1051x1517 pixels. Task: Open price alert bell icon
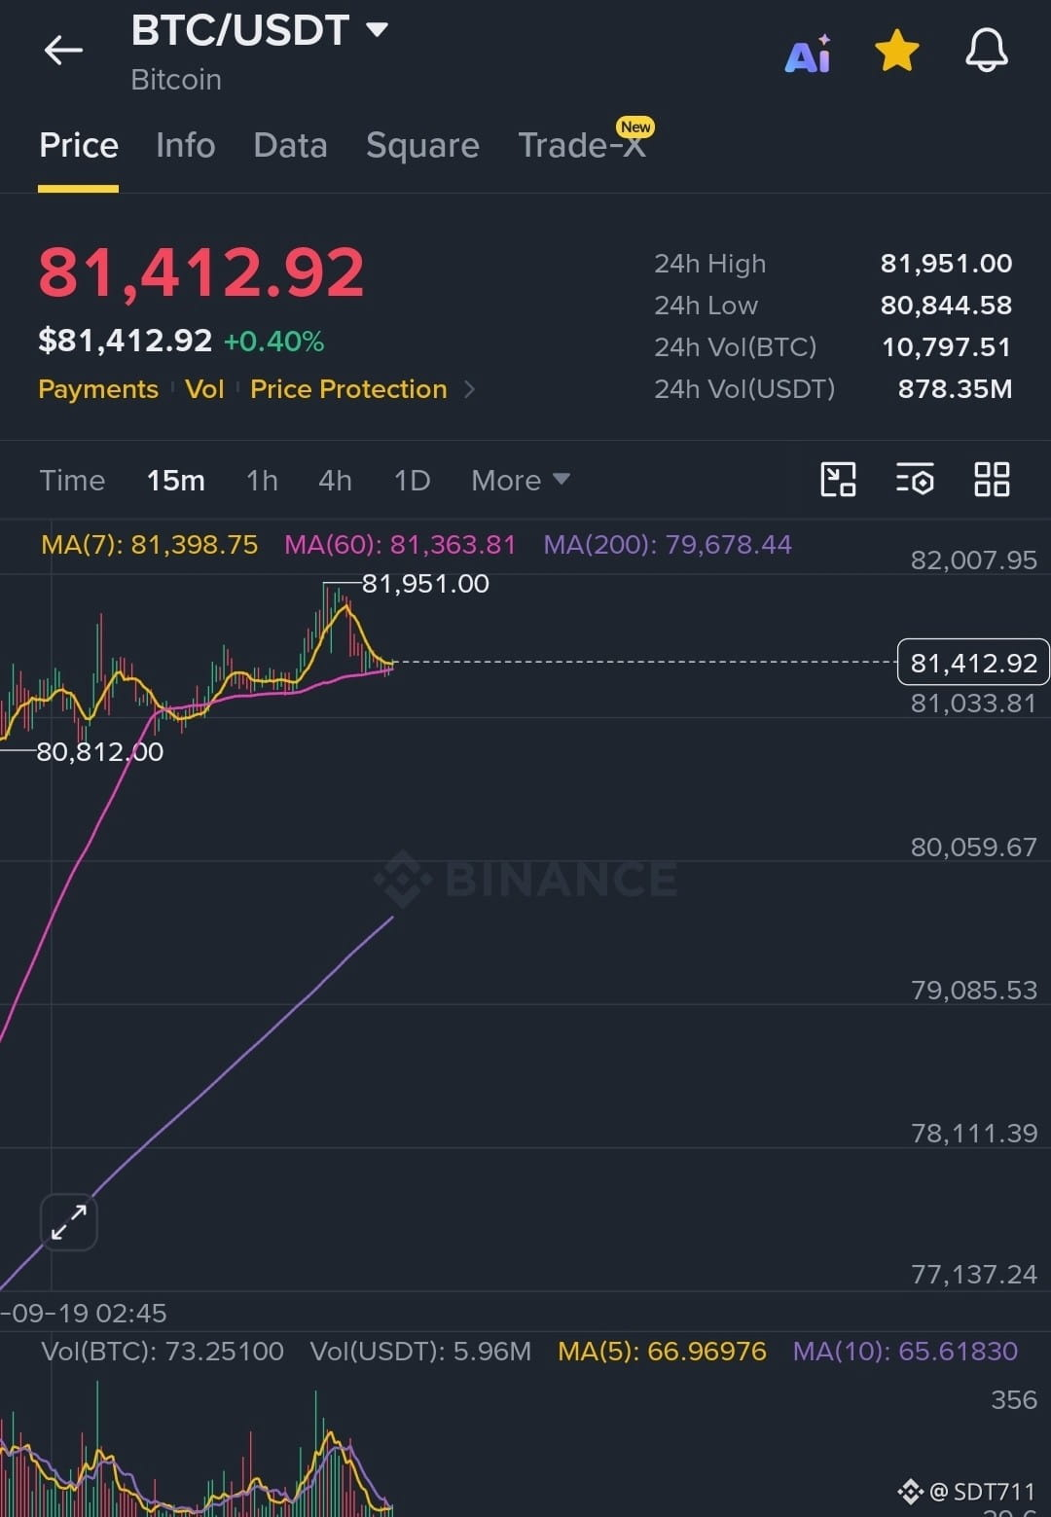[x=986, y=51]
